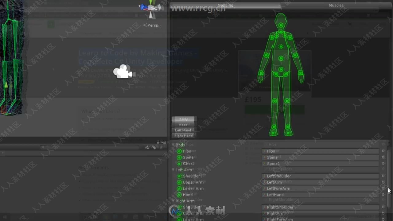Click the Spine bone status circle icon
Image resolution: width=393 pixels, height=221 pixels.
179,157
